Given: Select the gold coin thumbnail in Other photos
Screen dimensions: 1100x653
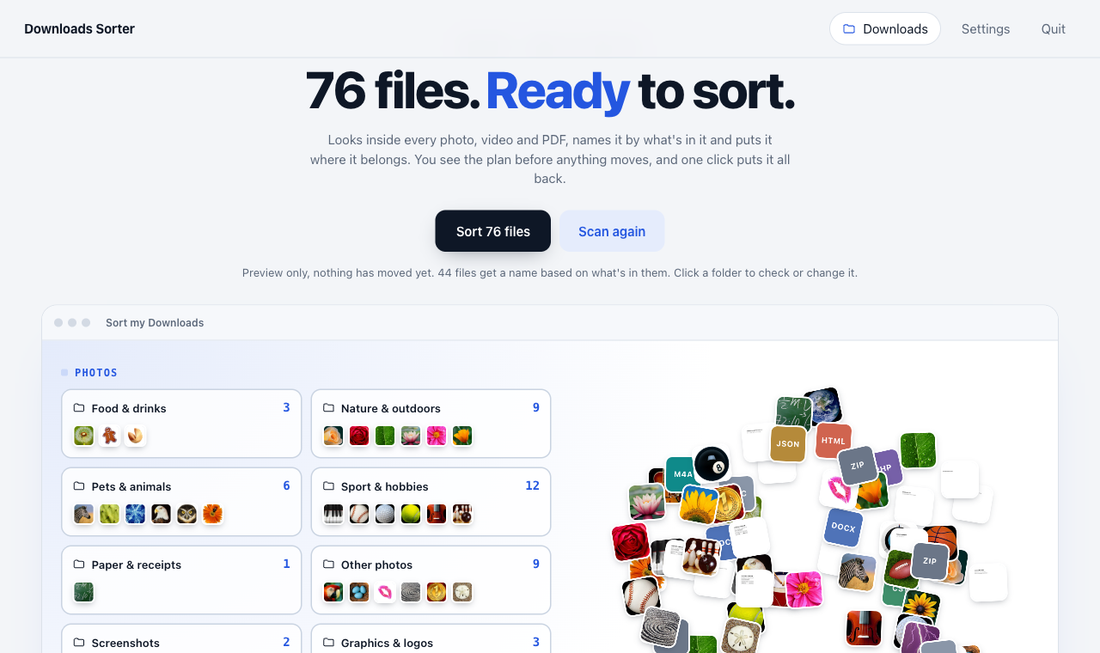Looking at the screenshot, I should (x=437, y=592).
